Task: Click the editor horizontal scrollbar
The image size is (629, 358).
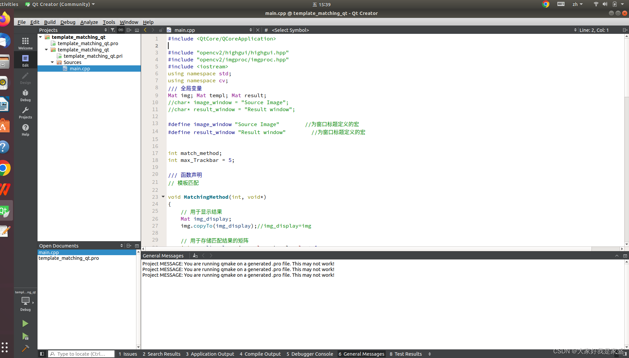Action: (383, 249)
